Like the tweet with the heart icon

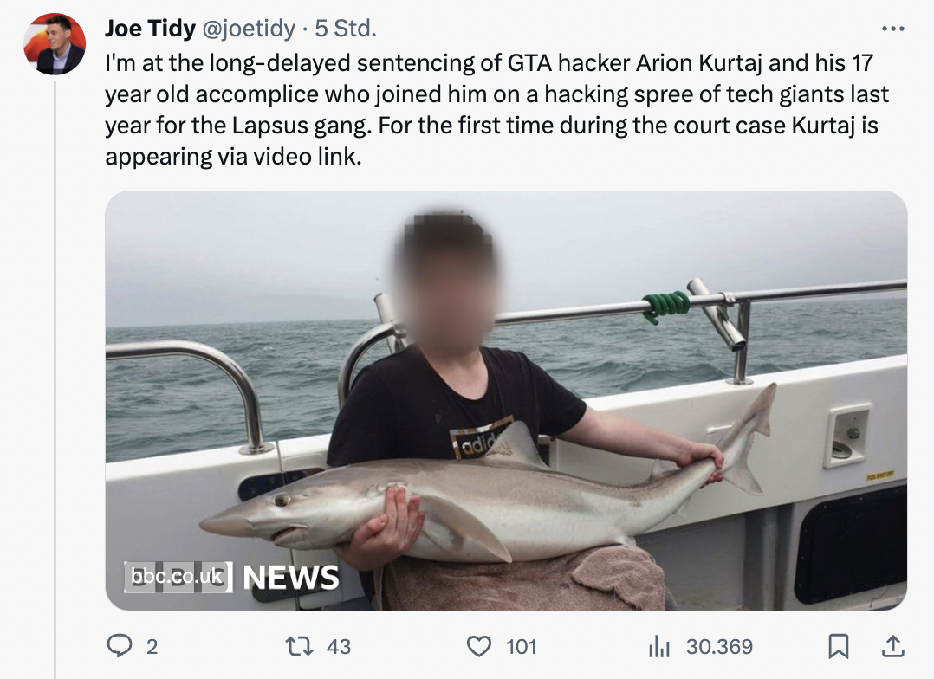[x=479, y=645]
